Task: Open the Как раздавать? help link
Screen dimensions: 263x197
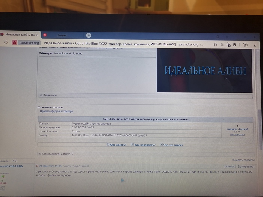Action: coord(145,145)
